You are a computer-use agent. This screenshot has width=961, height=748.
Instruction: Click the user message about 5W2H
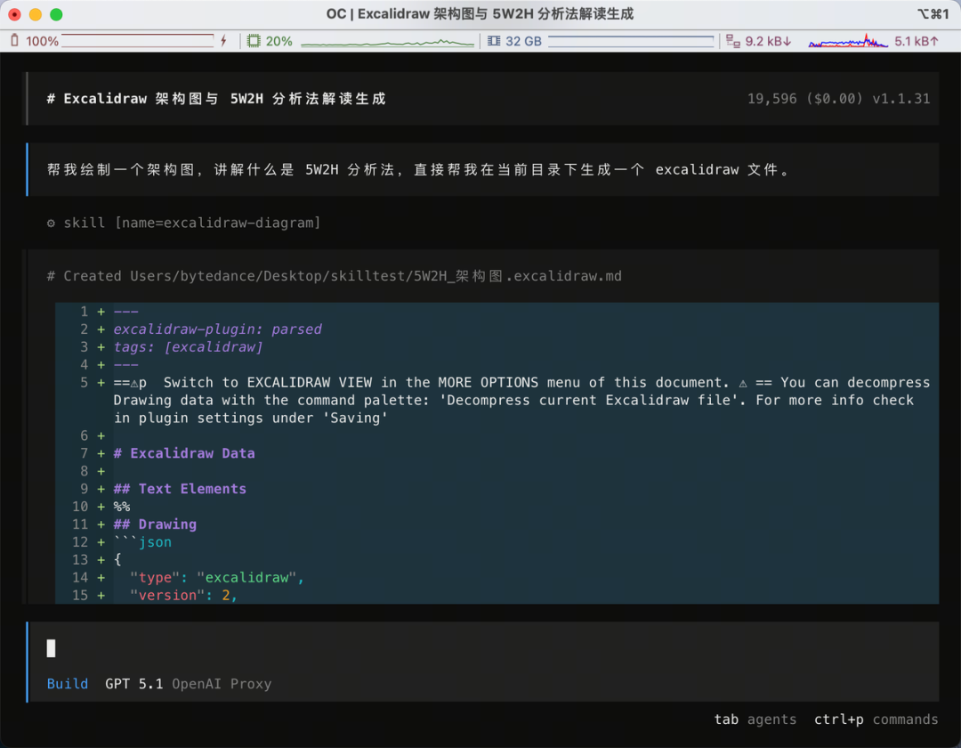[420, 170]
